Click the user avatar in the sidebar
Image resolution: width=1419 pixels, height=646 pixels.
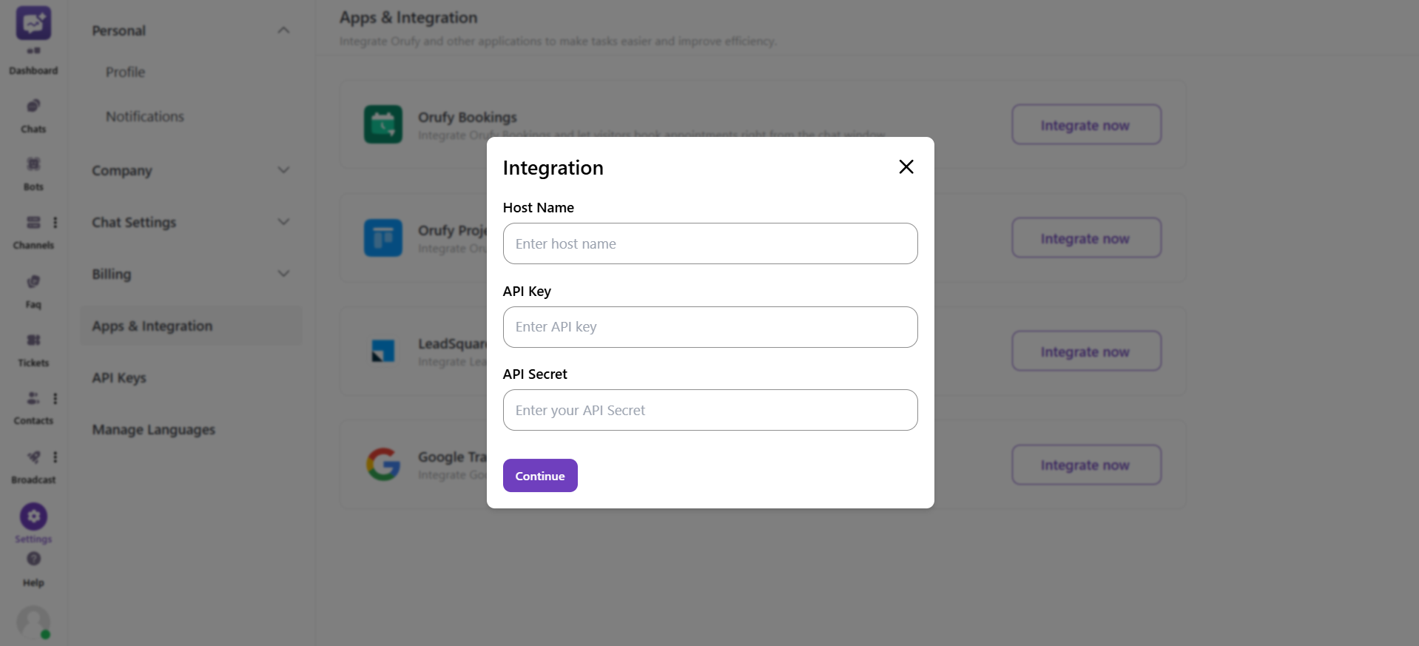click(33, 622)
